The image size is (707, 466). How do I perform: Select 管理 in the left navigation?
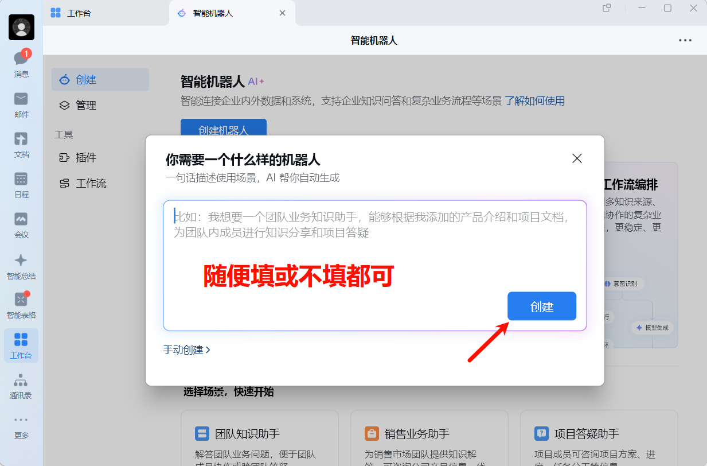tap(100, 105)
